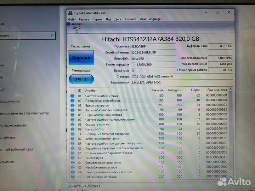255x191 pixels.
Task: Click the blue disk status circle near Хорошо
Action: (x=68, y=24)
